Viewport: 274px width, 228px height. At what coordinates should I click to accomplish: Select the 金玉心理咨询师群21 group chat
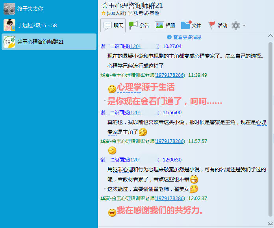tap(40, 42)
